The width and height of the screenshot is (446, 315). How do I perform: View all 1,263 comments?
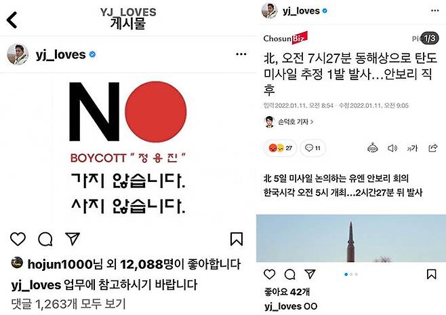[68, 304]
